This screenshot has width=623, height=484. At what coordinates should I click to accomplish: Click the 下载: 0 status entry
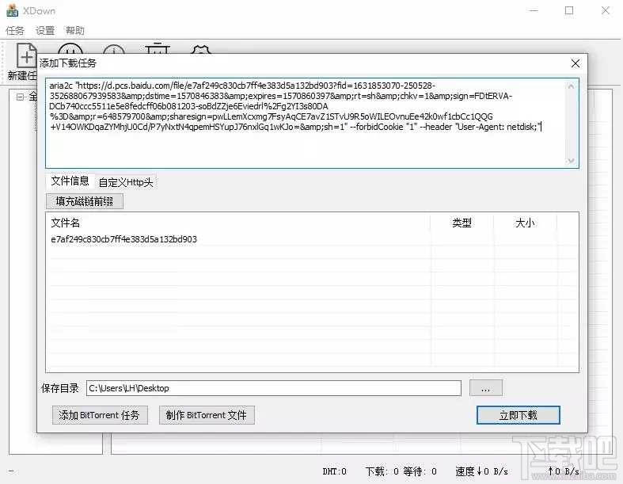(x=382, y=471)
